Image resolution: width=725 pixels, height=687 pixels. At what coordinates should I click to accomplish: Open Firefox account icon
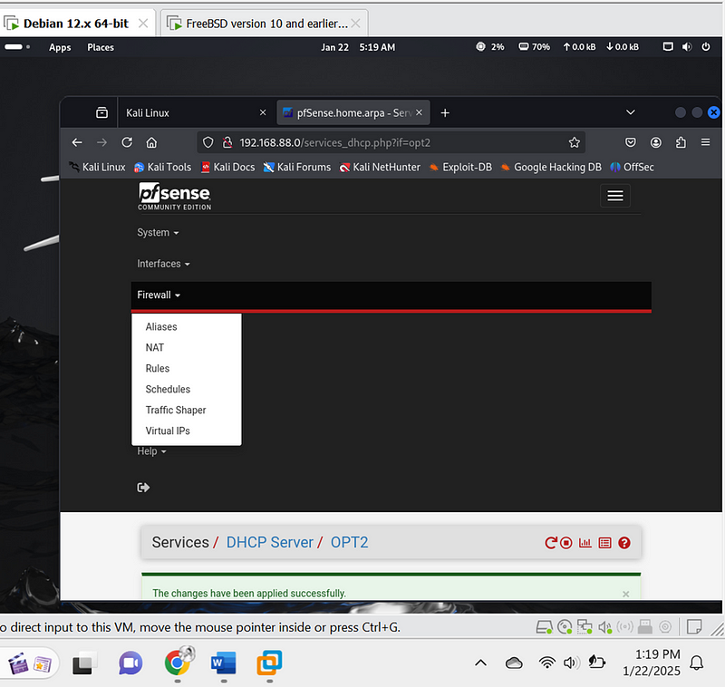(x=655, y=142)
